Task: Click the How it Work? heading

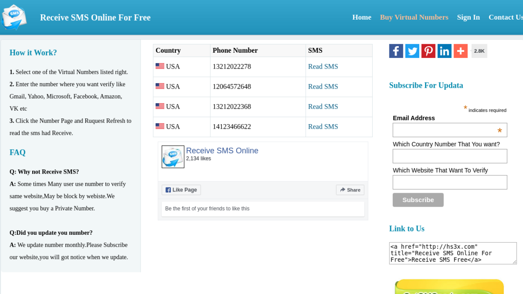Action: coord(33,53)
